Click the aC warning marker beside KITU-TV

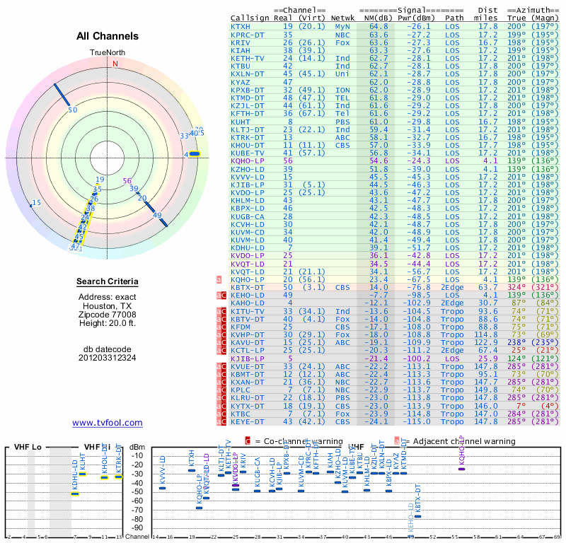pyautogui.click(x=221, y=311)
